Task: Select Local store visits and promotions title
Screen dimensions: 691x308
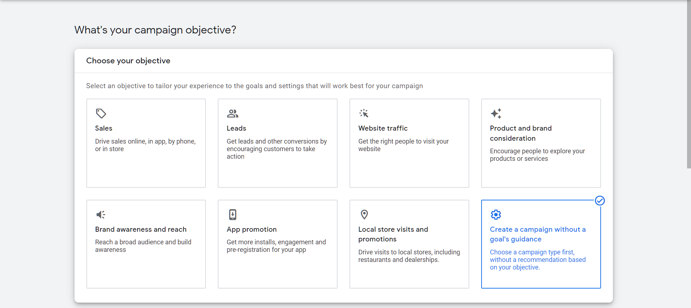Action: (x=393, y=234)
